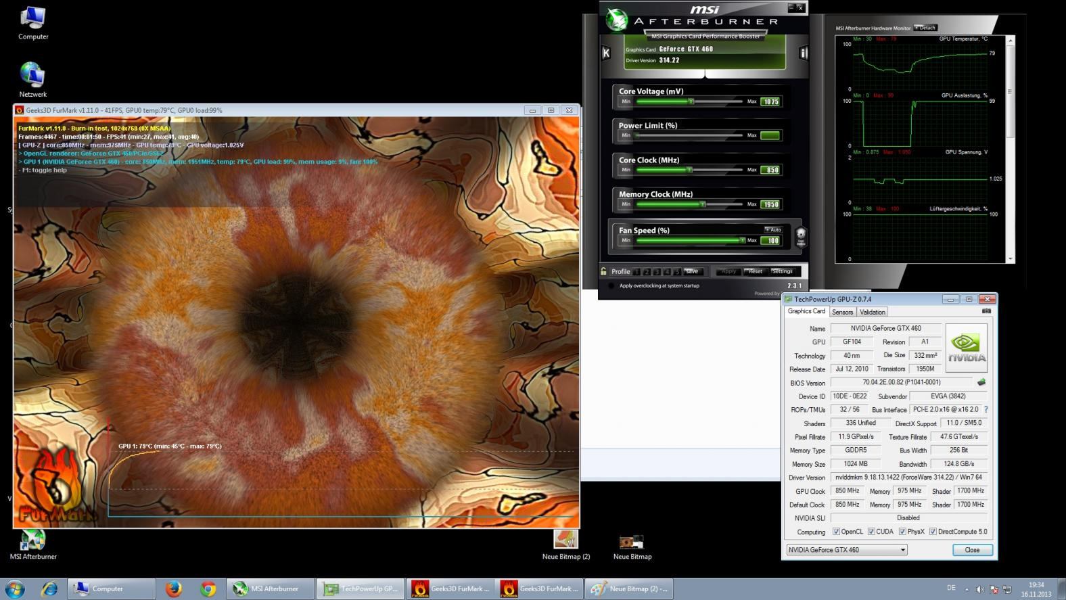Screen dimensions: 1066x600
Task: Toggle OpenCL checkbox in GPU-Z
Action: 836,532
